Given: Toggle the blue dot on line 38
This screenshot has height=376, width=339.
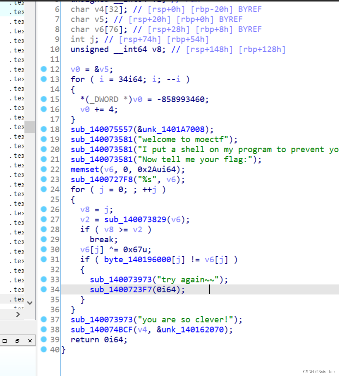Looking at the screenshot, I should click(44, 330).
